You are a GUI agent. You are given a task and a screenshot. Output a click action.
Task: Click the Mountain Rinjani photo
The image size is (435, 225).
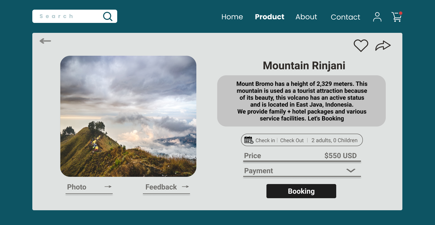pyautogui.click(x=128, y=116)
